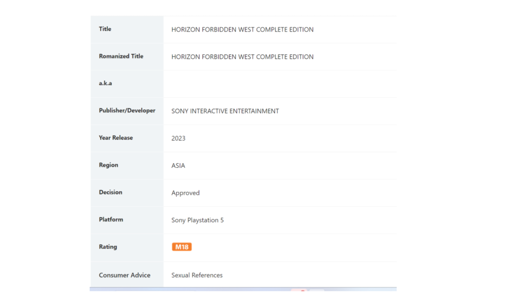This screenshot has width=524, height=294.
Task: Click the 'Year Release' label
Action: tap(115, 138)
